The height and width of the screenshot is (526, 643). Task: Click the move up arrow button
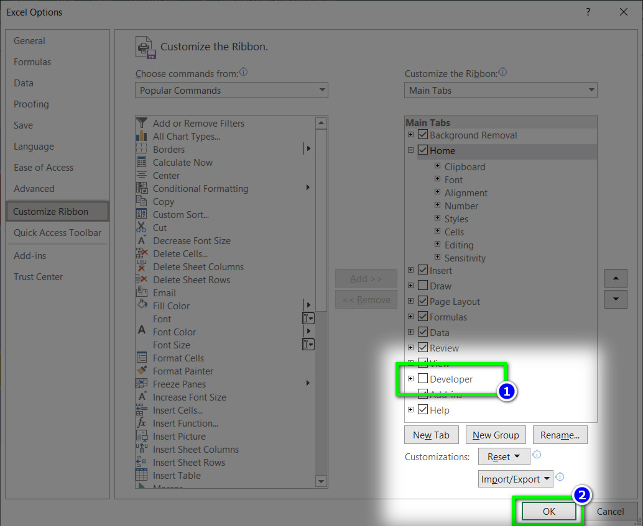pos(616,278)
